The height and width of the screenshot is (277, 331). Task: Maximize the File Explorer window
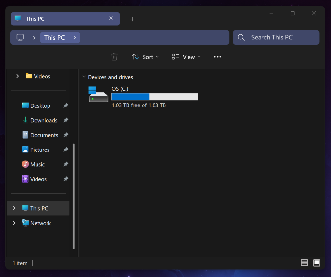[293, 13]
